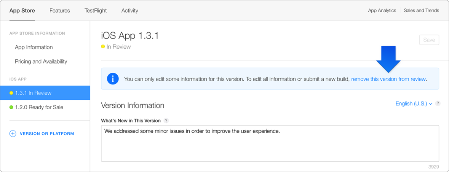The width and height of the screenshot is (449, 172).
Task: Click the blue info icon in banner
Action: 113,79
